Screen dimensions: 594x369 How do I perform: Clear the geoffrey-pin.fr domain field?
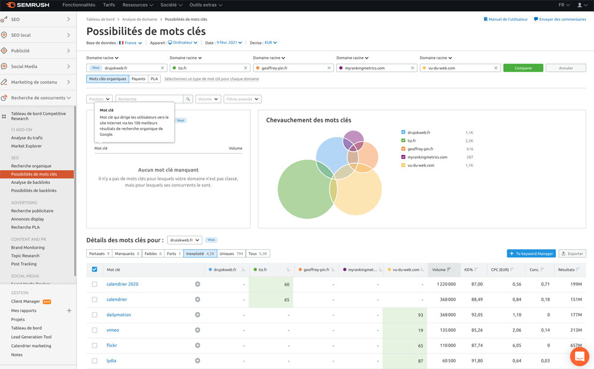pyautogui.click(x=329, y=68)
